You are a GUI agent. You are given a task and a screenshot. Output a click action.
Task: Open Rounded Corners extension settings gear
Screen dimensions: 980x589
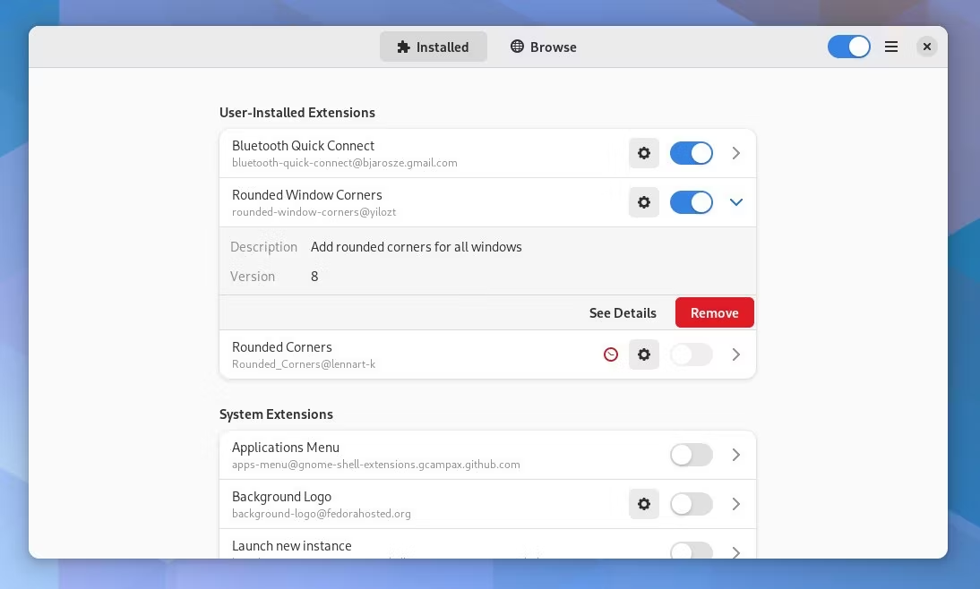coord(644,354)
